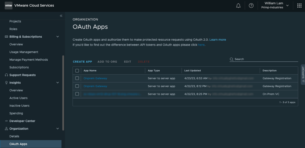305x148 pixels.
Task: Select OAuth Apps in the sidebar
Action: (31, 144)
